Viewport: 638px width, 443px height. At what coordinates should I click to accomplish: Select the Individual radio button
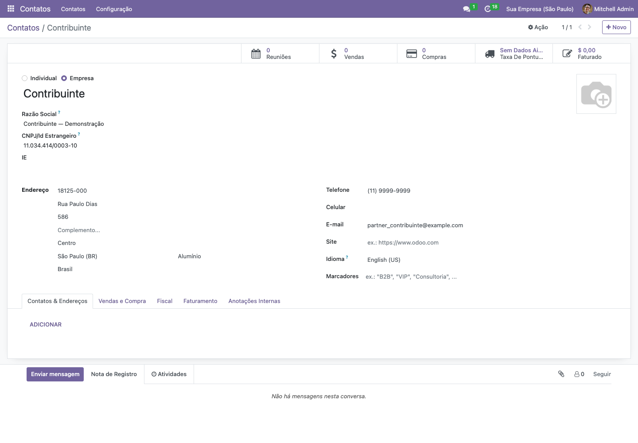[25, 78]
